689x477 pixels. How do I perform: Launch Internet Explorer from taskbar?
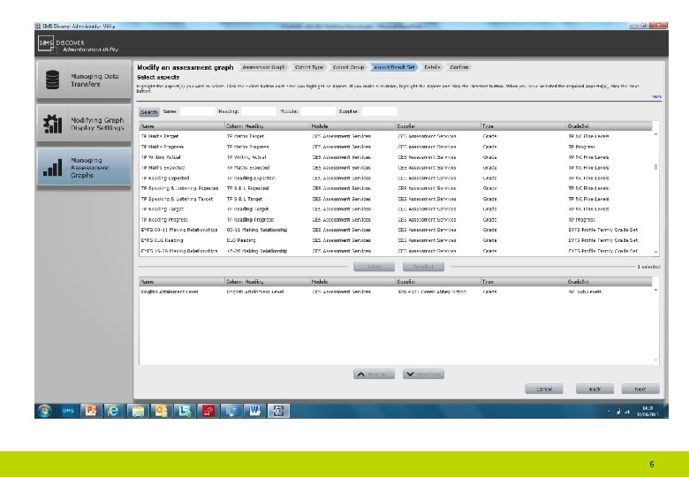114,411
